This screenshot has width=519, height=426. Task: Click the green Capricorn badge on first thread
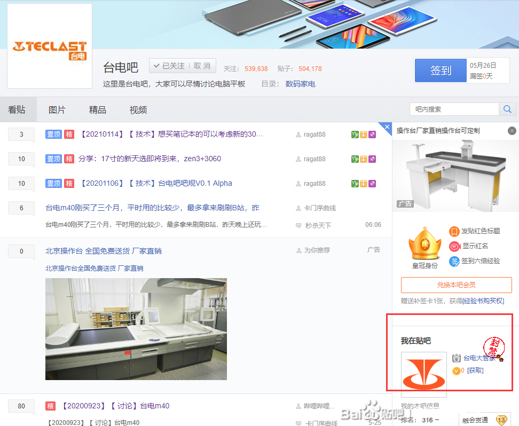(355, 135)
